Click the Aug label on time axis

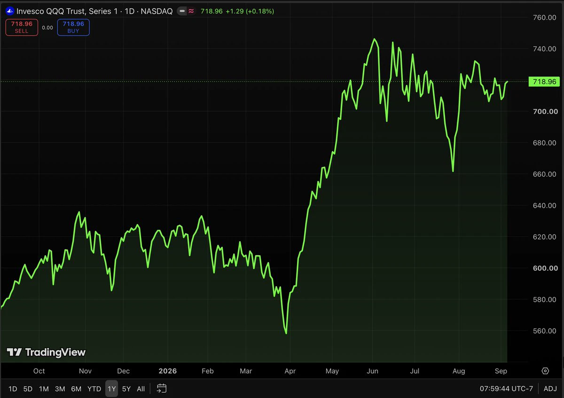point(459,371)
